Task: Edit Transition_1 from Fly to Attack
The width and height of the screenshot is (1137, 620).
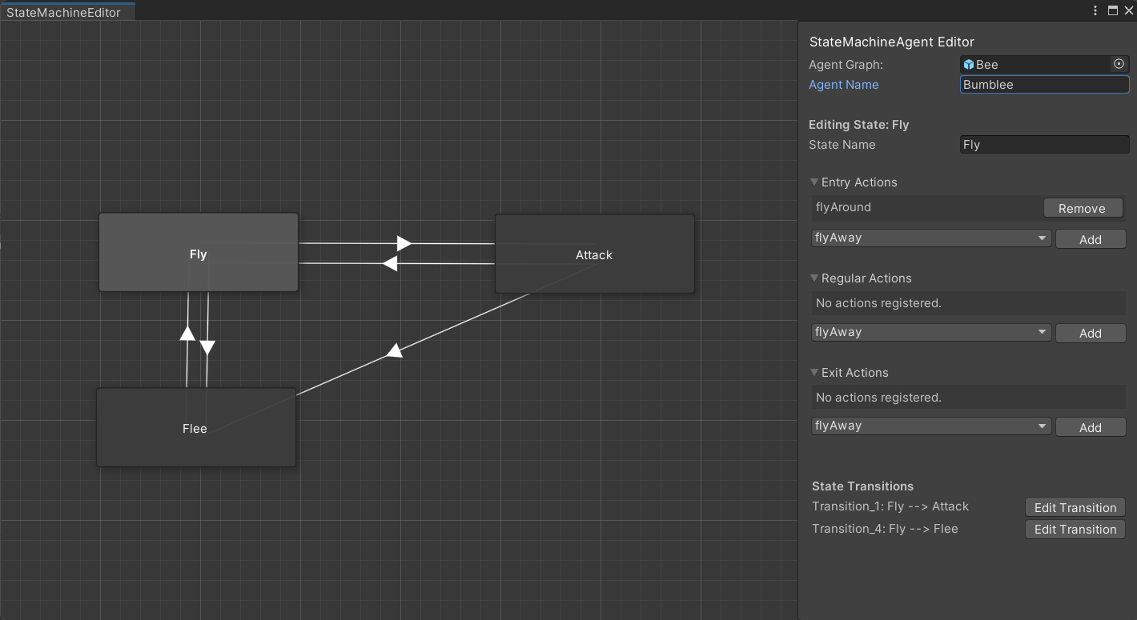Action: click(1075, 507)
